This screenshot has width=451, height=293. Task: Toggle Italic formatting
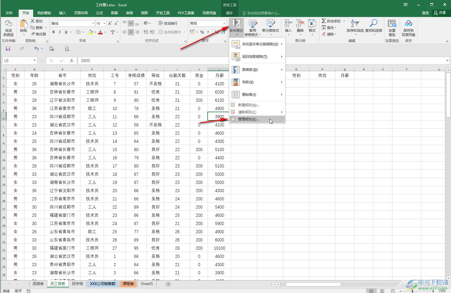pyautogui.click(x=60, y=32)
